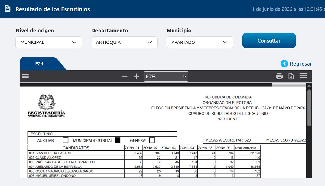Open the PDF viewer tools menu
Image resolution: width=325 pixels, height=186 pixels.
(303, 76)
